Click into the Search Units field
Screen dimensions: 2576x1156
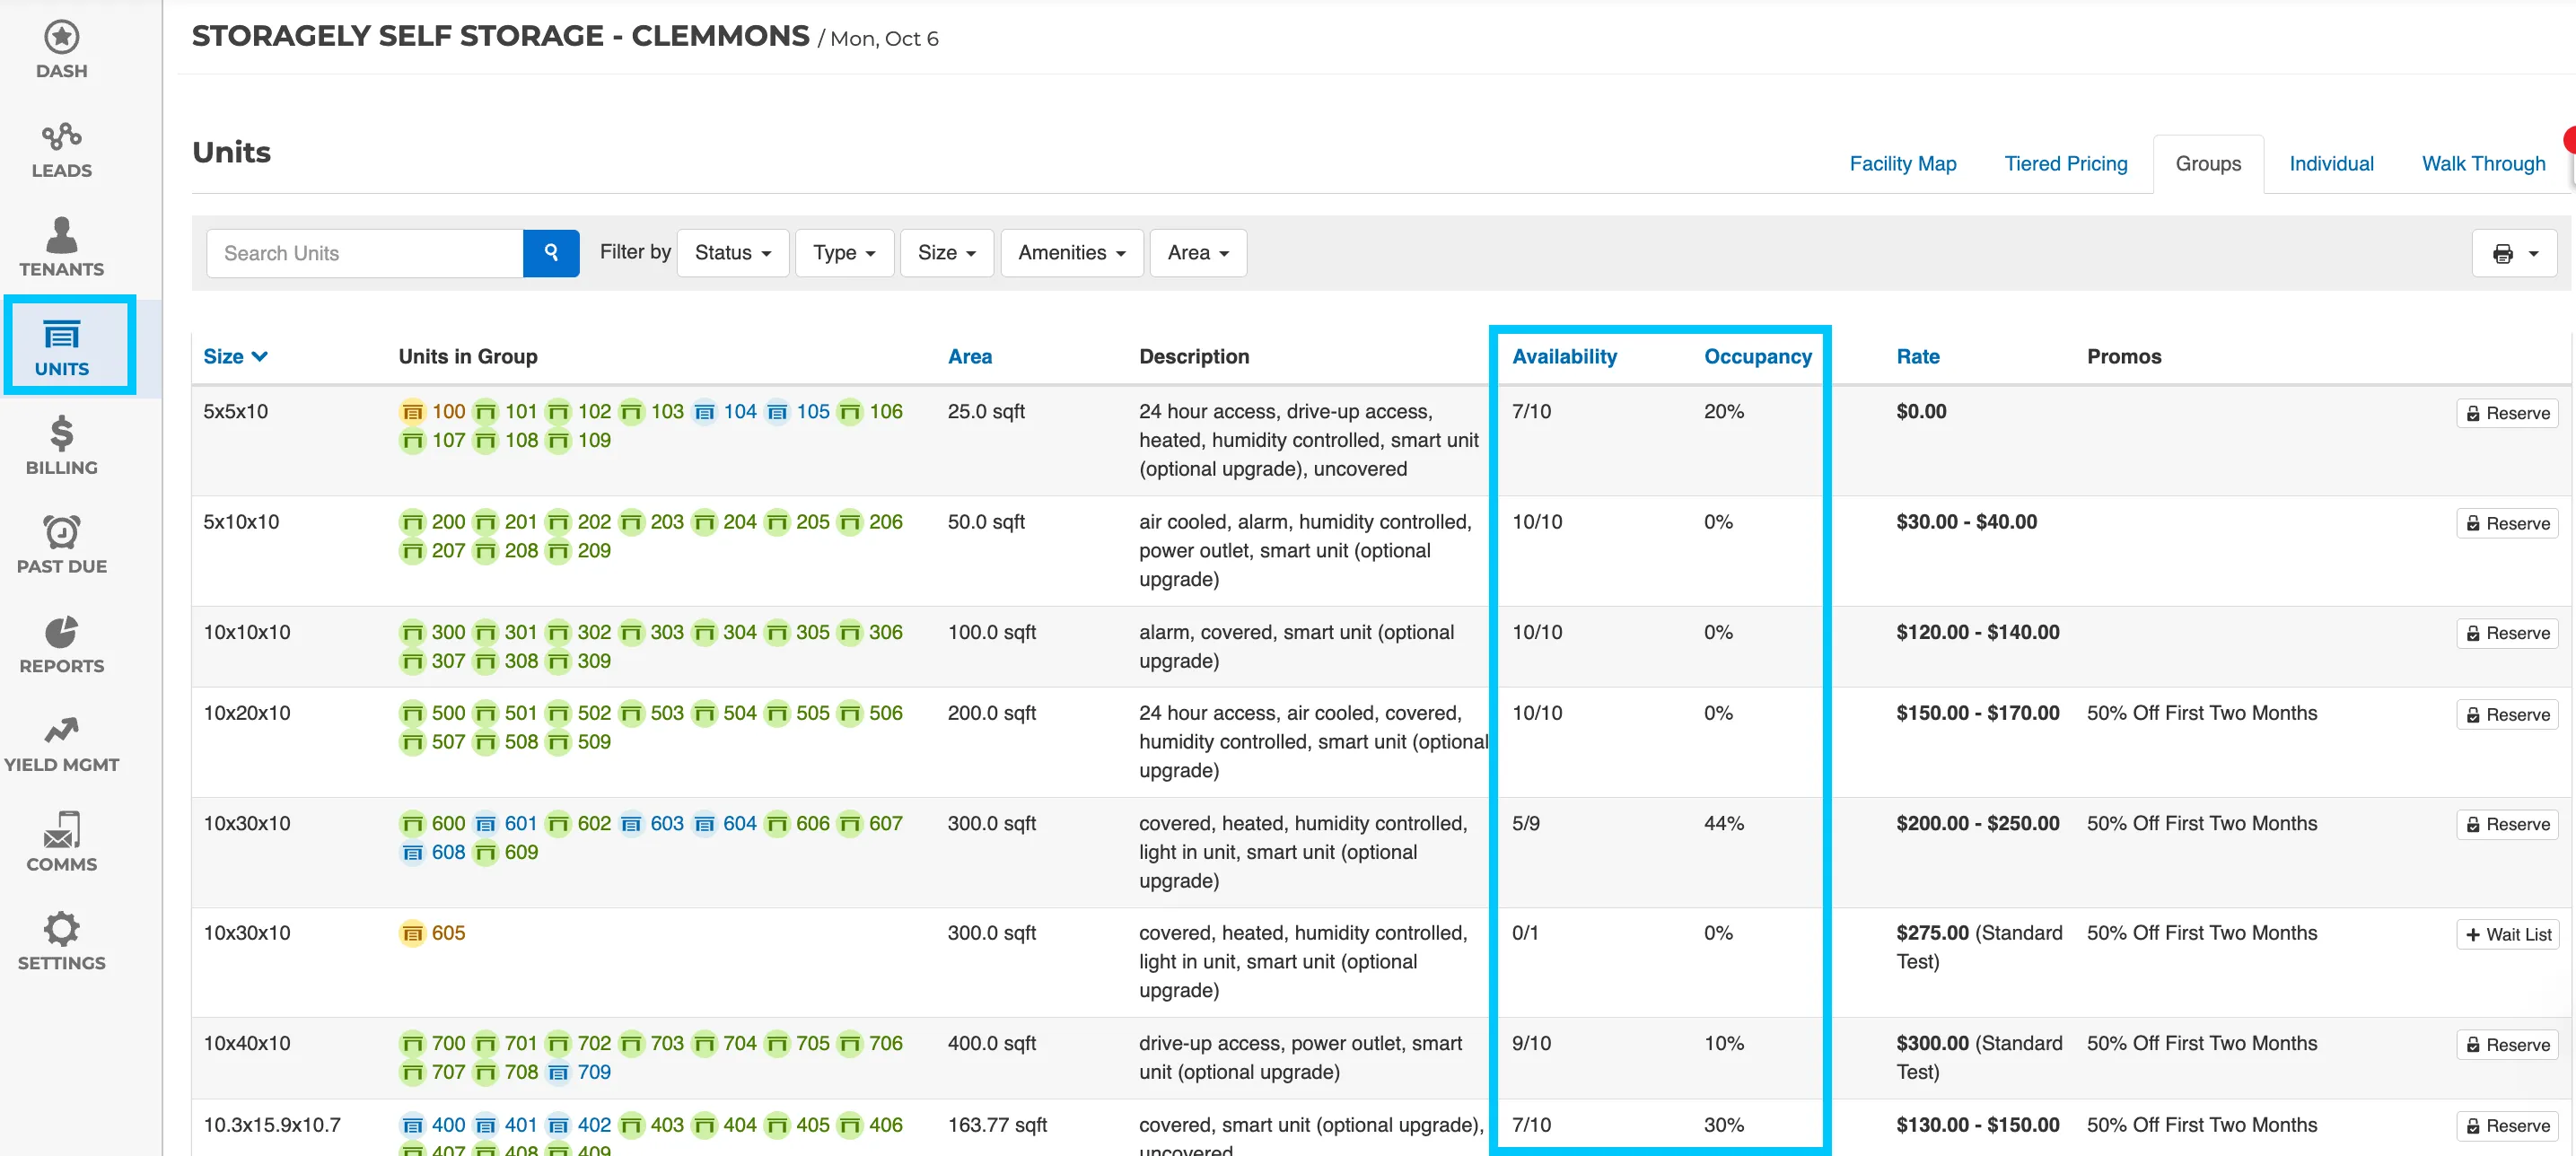coord(365,253)
